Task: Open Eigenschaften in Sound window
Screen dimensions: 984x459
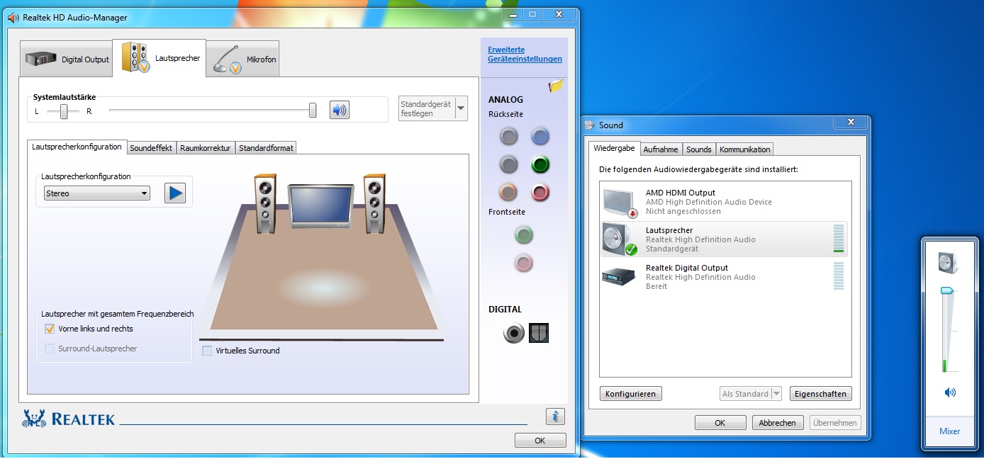Action: [x=820, y=394]
